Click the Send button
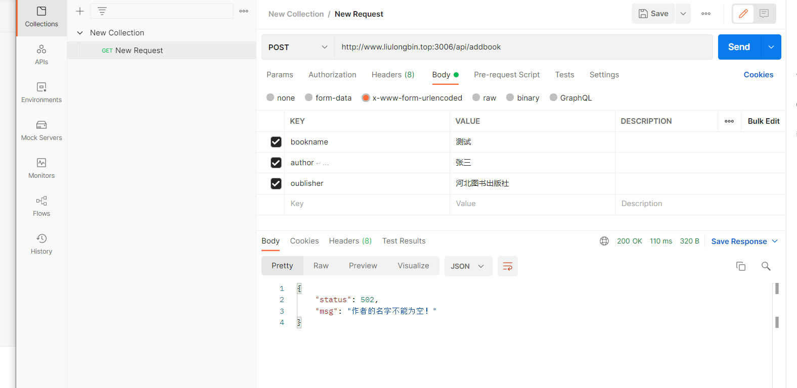 point(739,47)
